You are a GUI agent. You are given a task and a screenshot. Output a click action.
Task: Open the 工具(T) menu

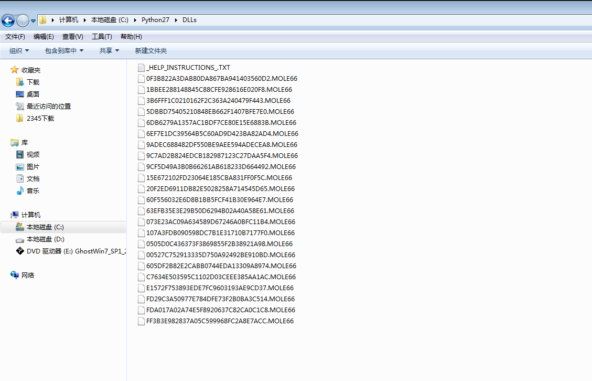pyautogui.click(x=102, y=37)
